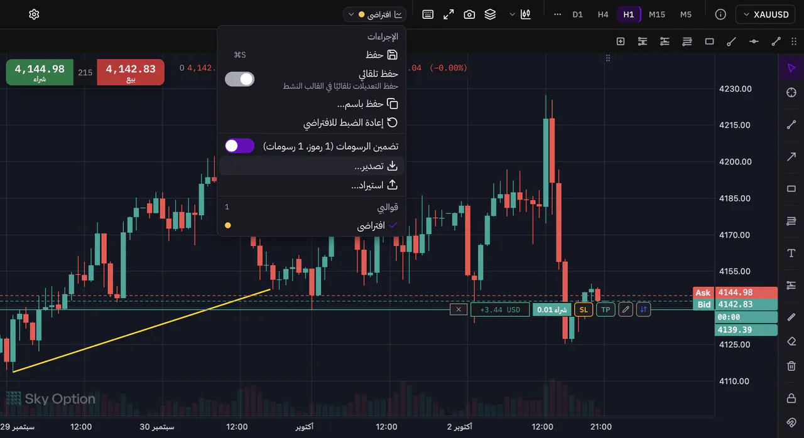804x438 pixels.
Task: Toggle the تضمين الرسومات include drawings switch
Action: coord(240,146)
